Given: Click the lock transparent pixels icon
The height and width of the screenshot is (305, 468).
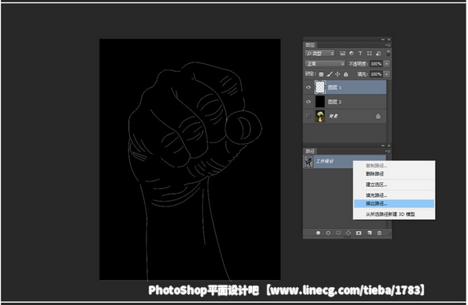Looking at the screenshot, I should (x=321, y=74).
